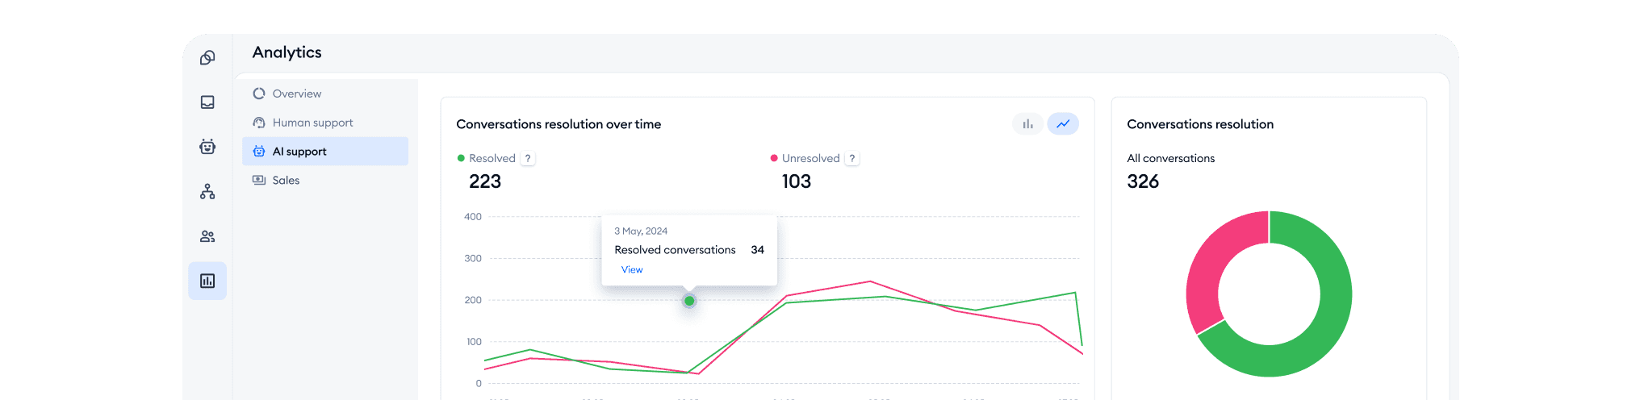
Task: Click the 'All conversations' label
Action: 1170,159
